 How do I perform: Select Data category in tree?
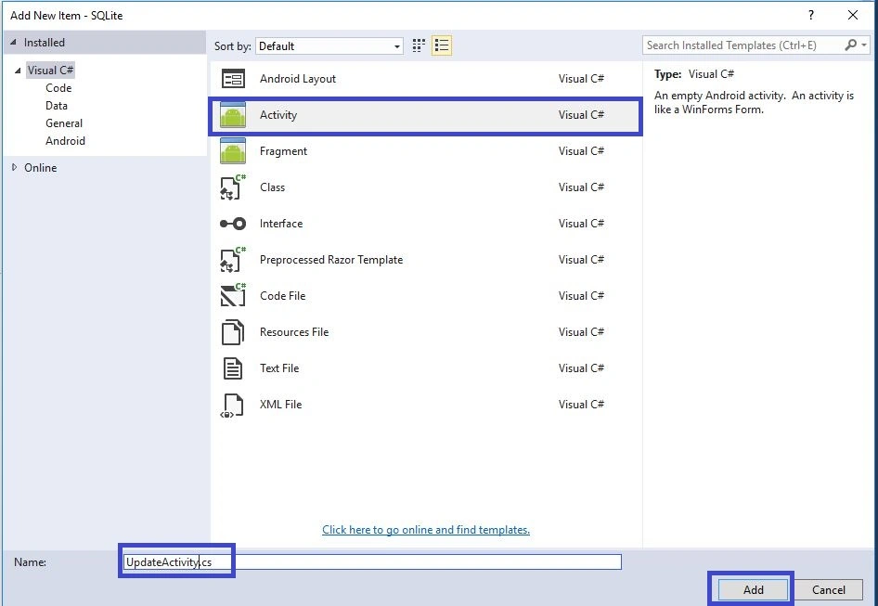(57, 106)
